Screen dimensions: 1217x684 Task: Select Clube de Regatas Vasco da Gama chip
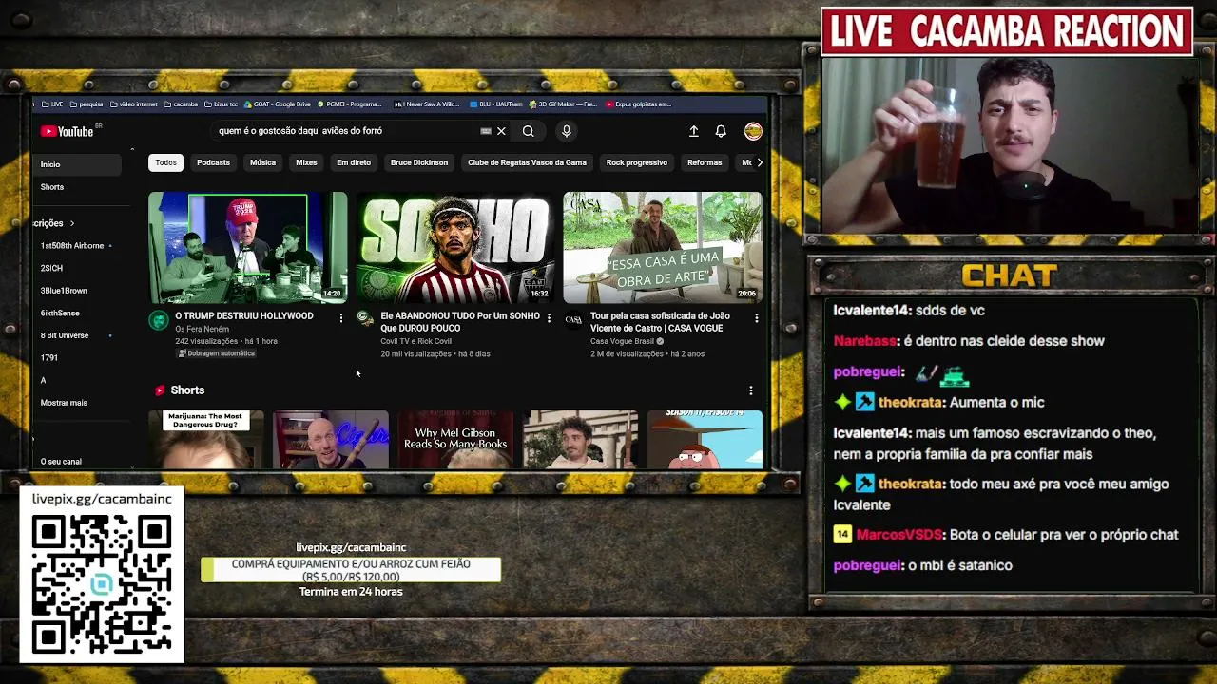(x=527, y=162)
